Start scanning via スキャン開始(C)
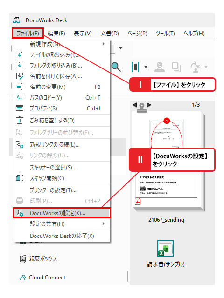 tap(61, 178)
